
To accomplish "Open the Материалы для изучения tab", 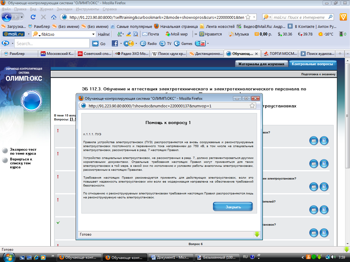I will (261, 64).
